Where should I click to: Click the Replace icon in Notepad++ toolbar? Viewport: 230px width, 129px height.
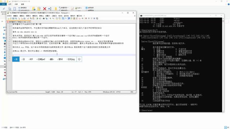46,18
